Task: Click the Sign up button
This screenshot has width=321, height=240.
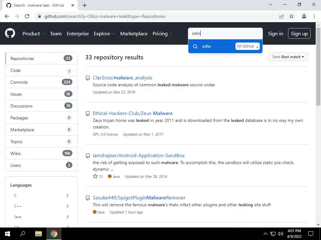Action: 299,33
